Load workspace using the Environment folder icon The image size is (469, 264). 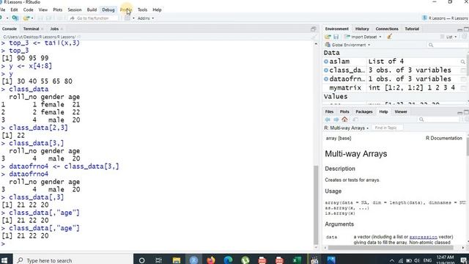328,37
